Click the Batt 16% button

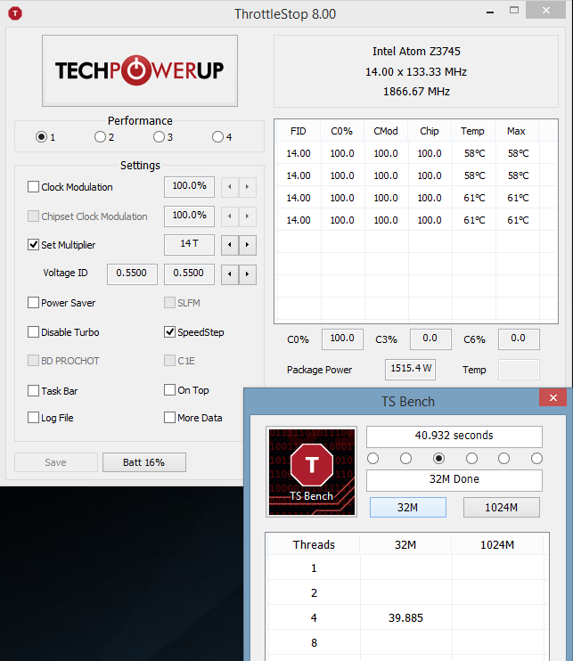click(x=143, y=462)
